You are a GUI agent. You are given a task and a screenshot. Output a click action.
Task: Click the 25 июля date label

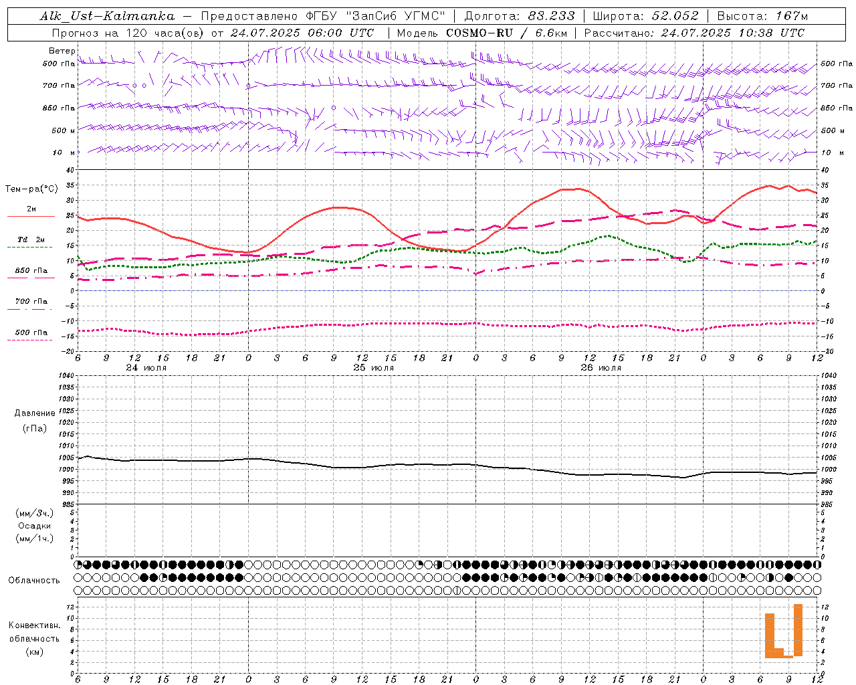pos(373,368)
